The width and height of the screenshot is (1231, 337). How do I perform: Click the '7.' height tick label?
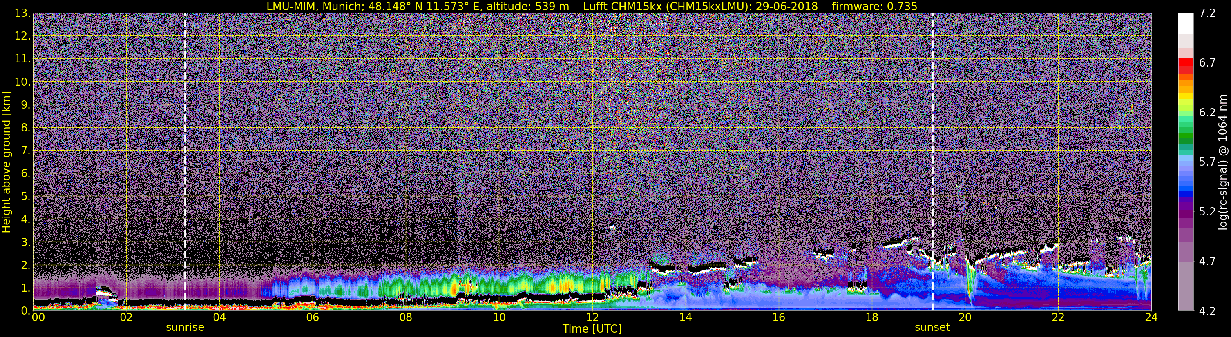click(x=25, y=151)
